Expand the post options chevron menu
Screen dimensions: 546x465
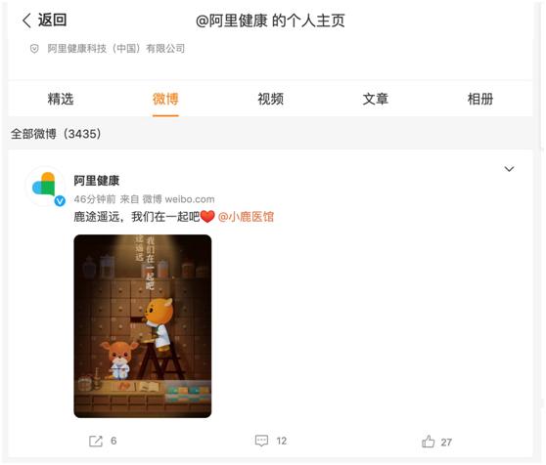[x=509, y=169]
